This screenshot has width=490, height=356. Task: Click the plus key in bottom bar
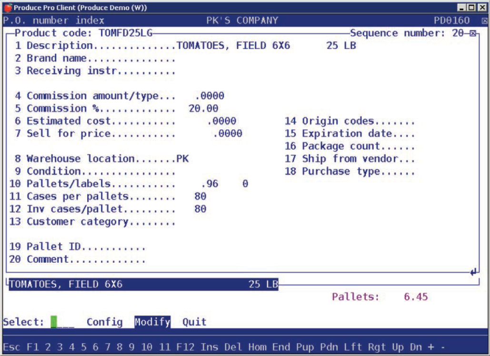pyautogui.click(x=431, y=347)
